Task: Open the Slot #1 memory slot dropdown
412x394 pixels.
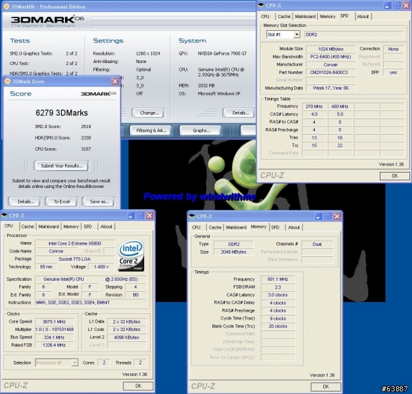Action: click(297, 34)
